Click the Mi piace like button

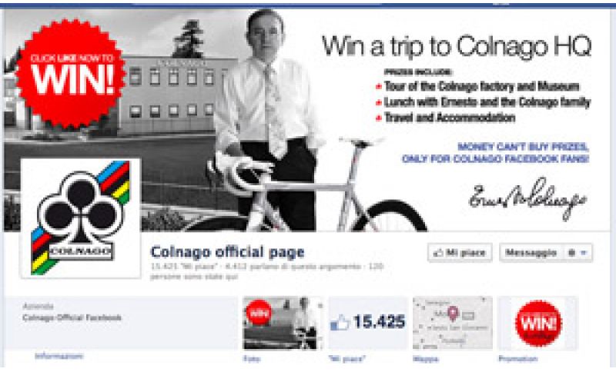pyautogui.click(x=460, y=253)
